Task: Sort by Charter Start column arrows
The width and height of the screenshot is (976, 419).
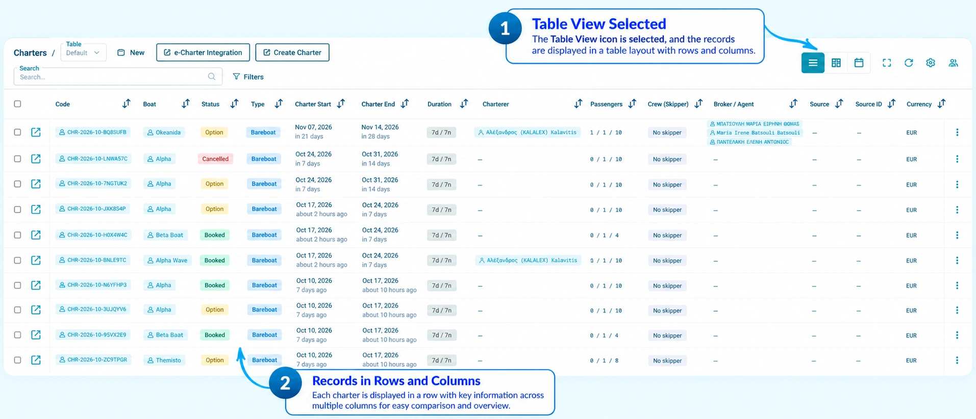Action: point(341,103)
